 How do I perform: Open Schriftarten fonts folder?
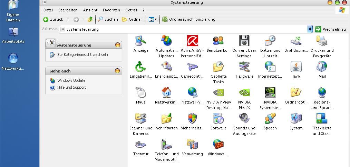pyautogui.click(x=166, y=119)
